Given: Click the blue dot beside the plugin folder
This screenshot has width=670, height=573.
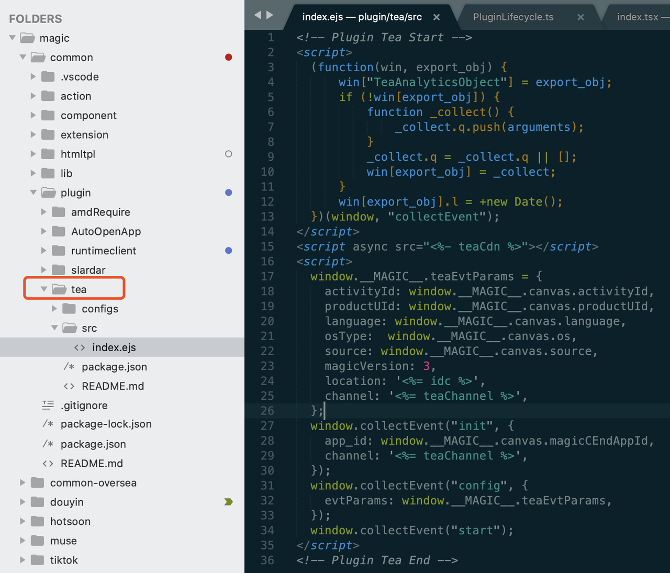Looking at the screenshot, I should (228, 193).
